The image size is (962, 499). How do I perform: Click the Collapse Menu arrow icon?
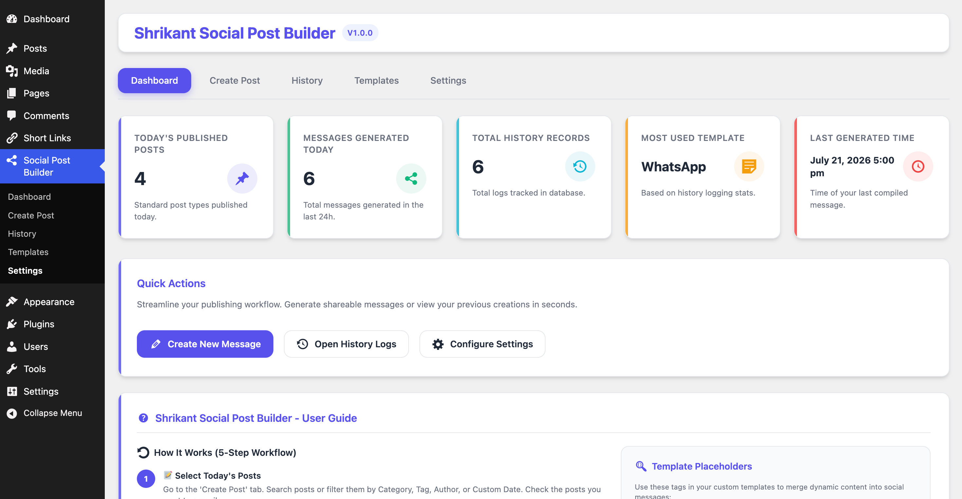coord(12,413)
